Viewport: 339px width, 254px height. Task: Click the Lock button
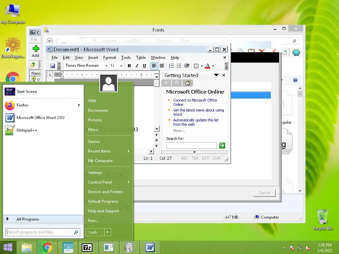[95, 232]
